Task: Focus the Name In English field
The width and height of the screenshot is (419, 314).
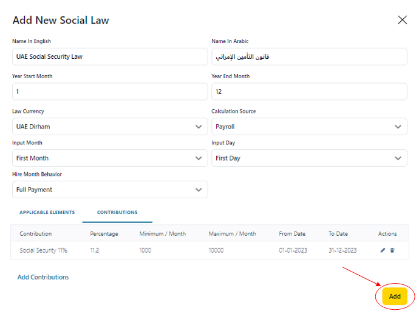Action: pyautogui.click(x=109, y=56)
